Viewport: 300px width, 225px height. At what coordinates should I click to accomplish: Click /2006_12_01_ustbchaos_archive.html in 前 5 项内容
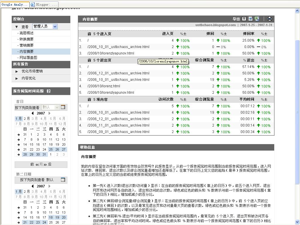tap(118, 119)
